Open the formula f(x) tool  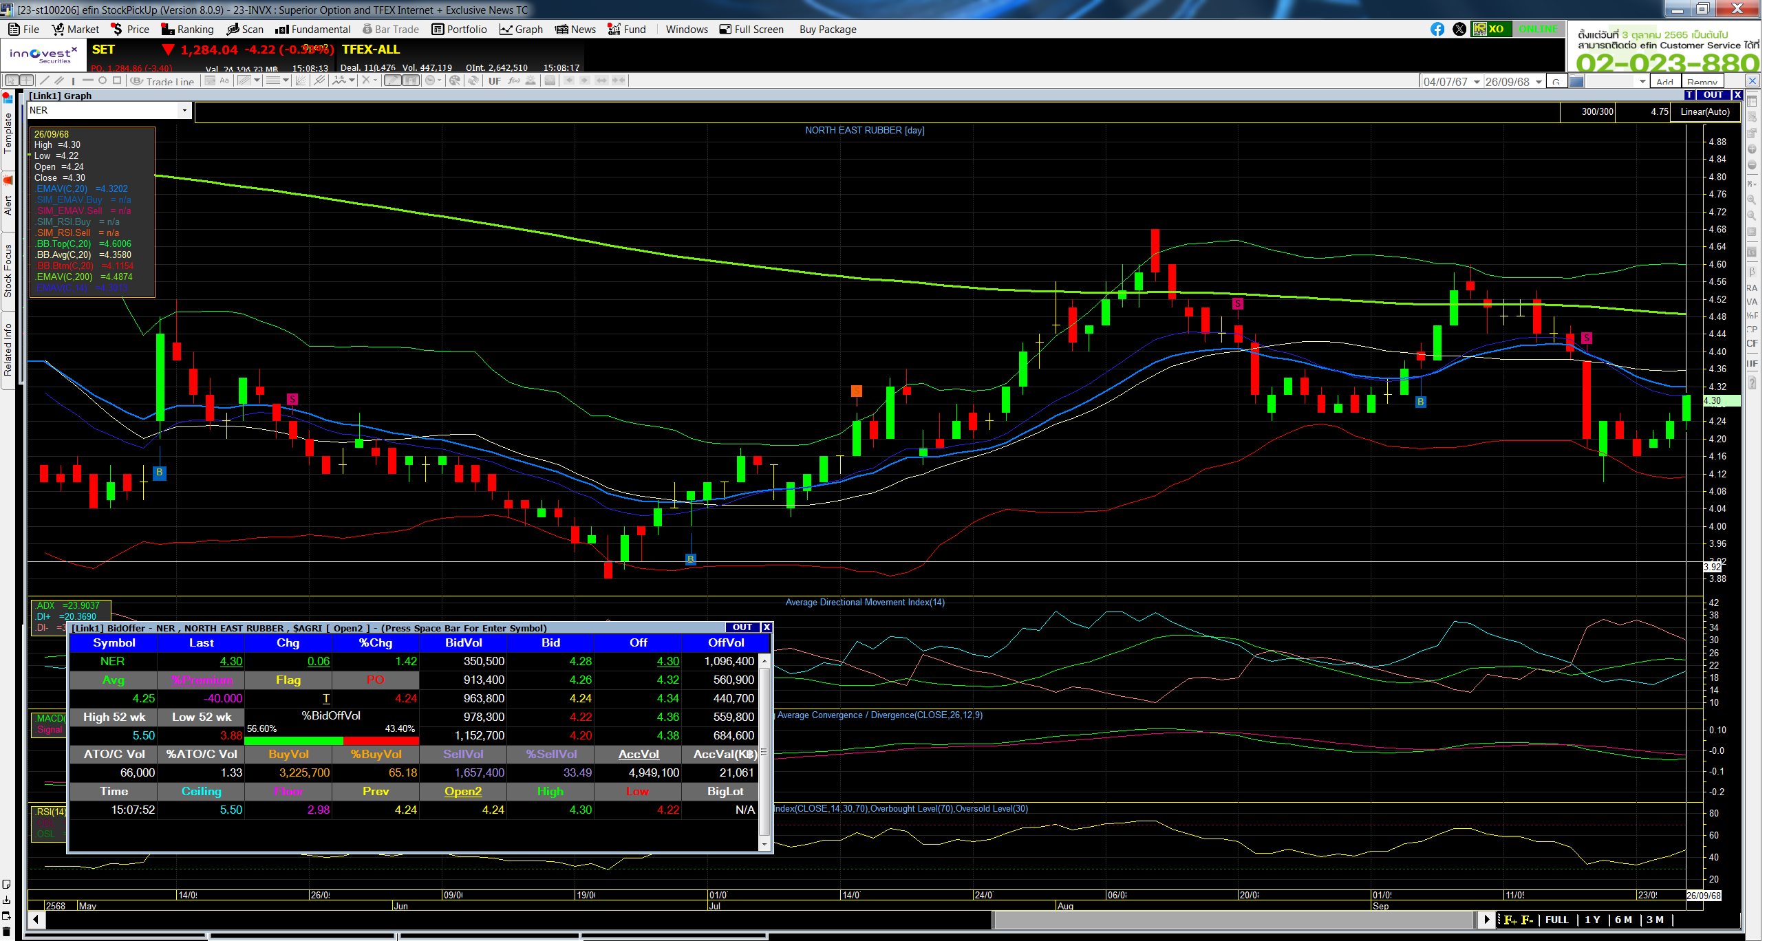(513, 80)
